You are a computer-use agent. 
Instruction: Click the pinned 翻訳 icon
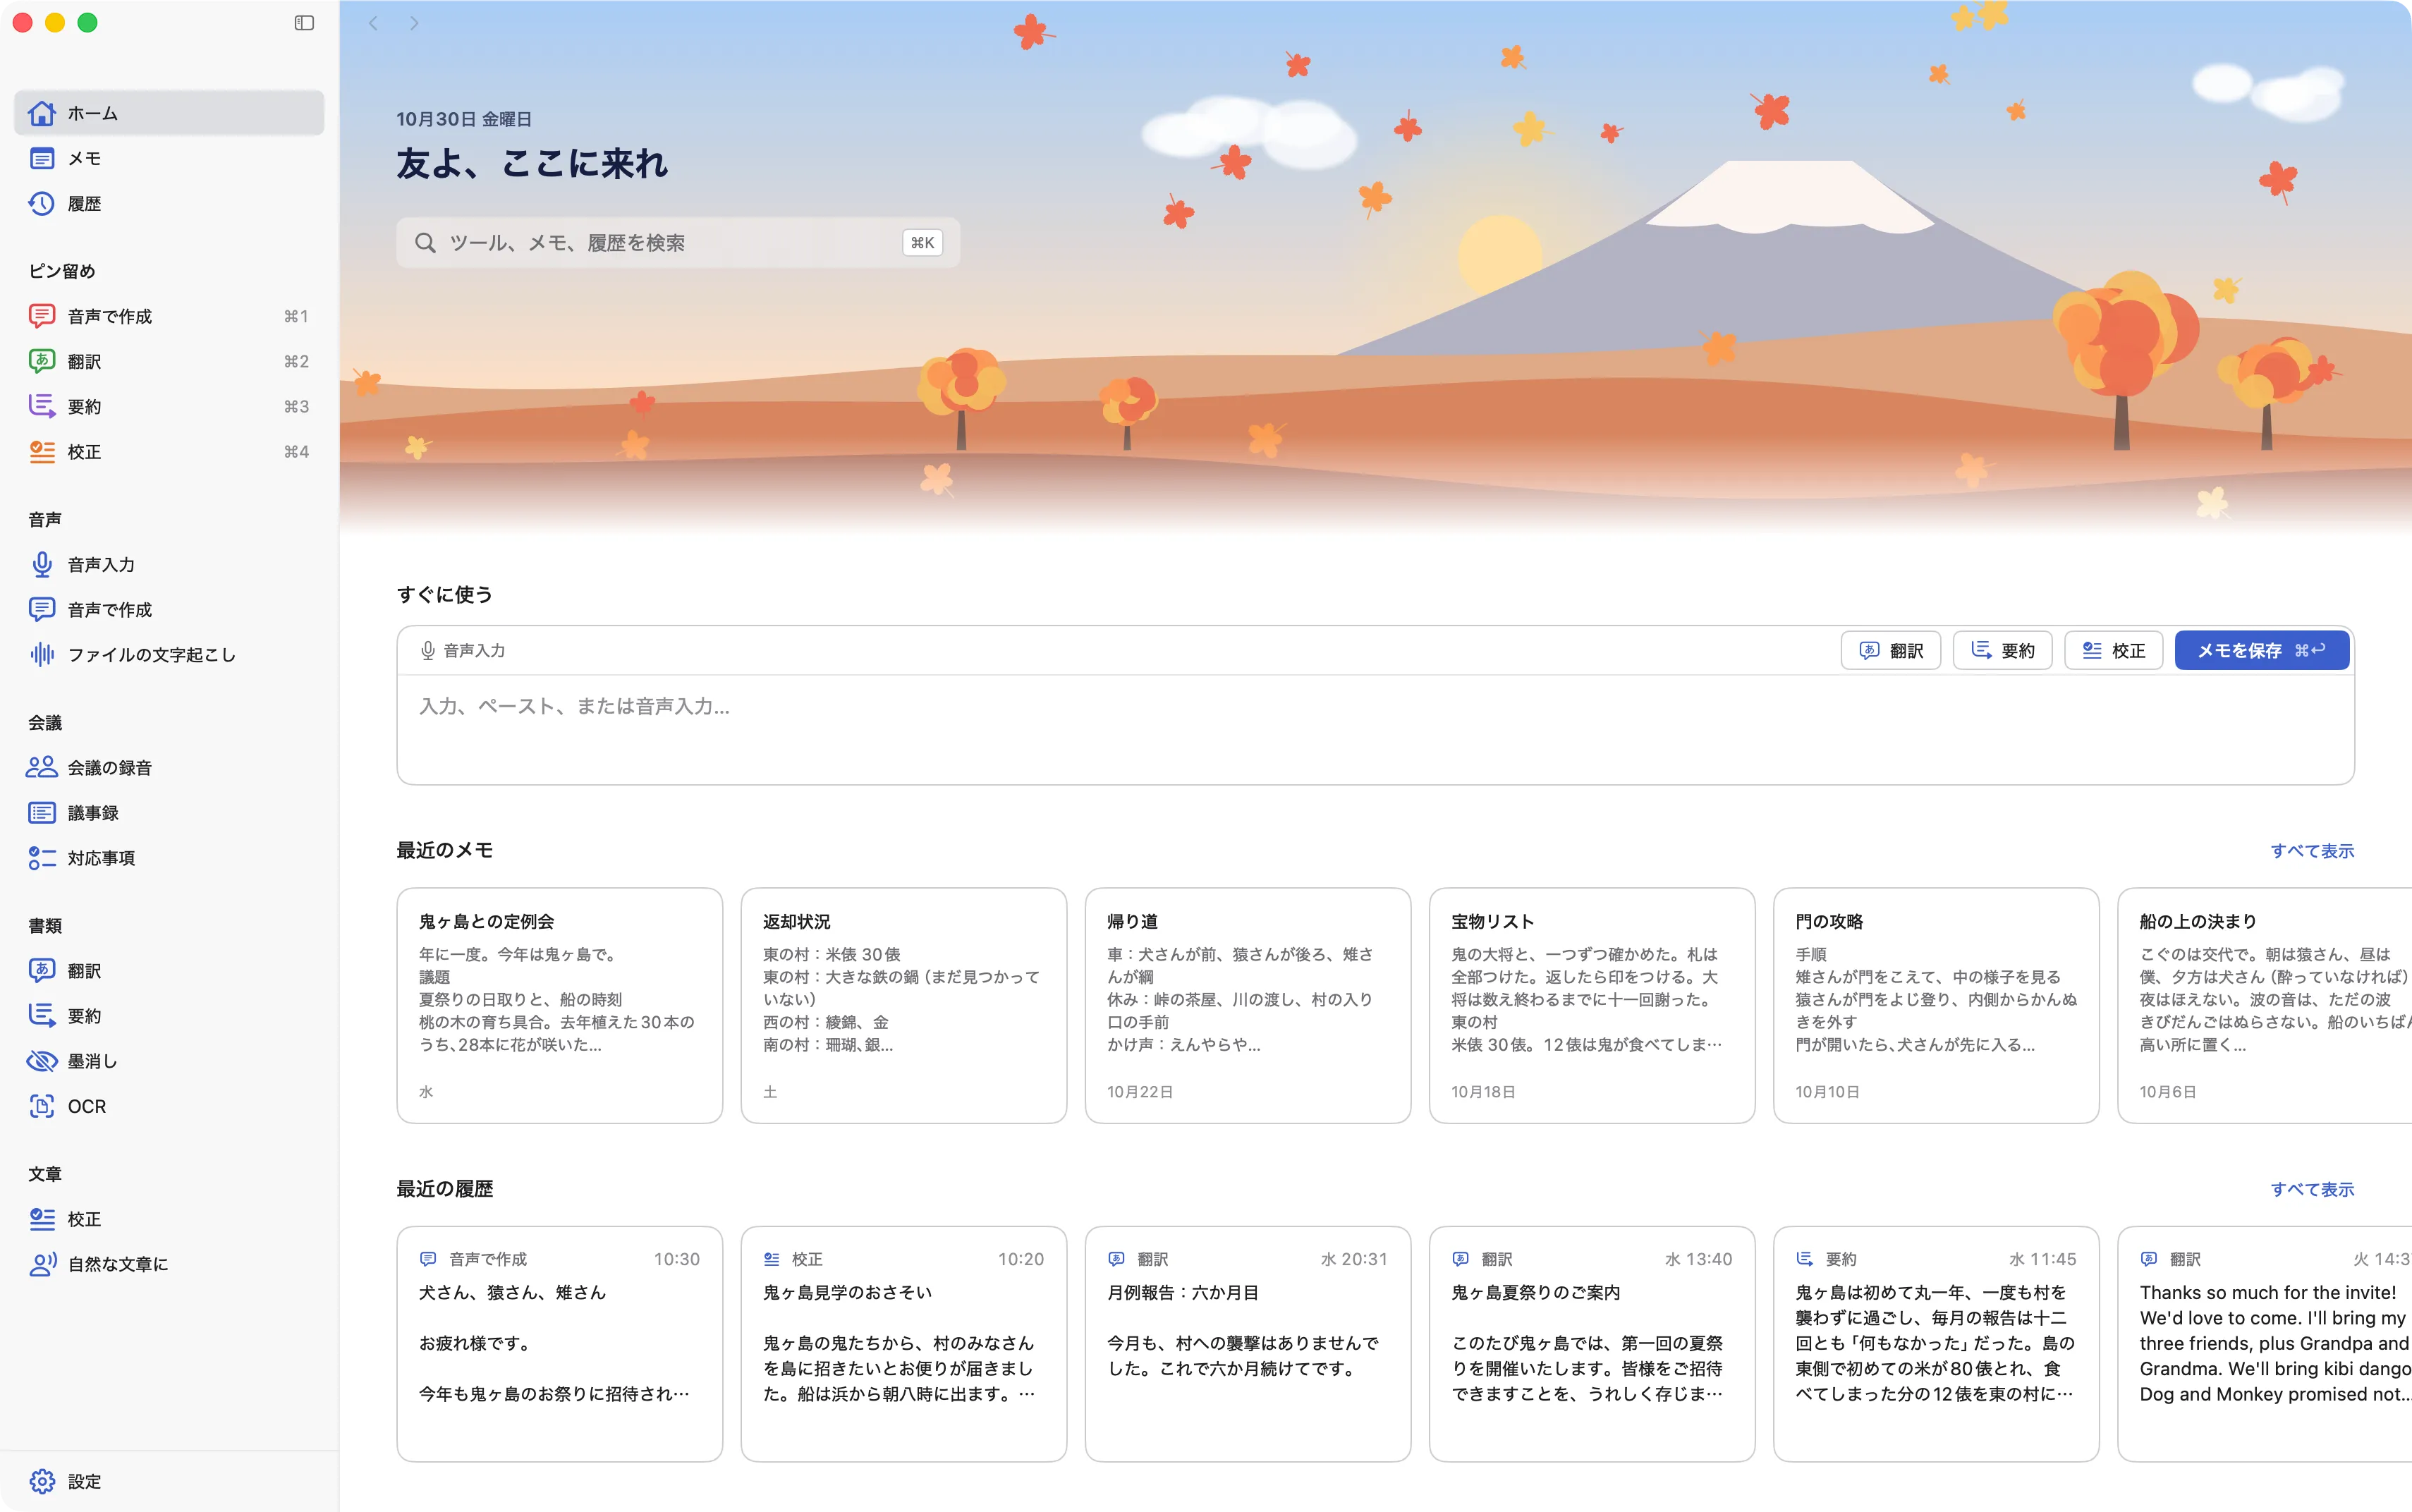click(42, 361)
